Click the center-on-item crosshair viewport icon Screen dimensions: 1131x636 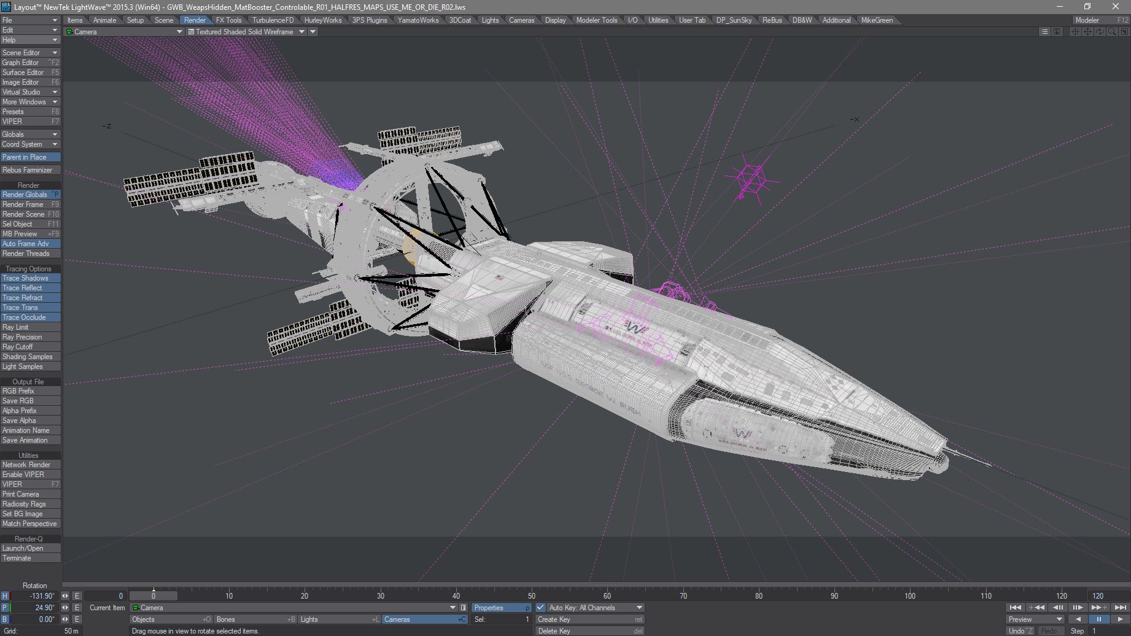coord(1075,32)
